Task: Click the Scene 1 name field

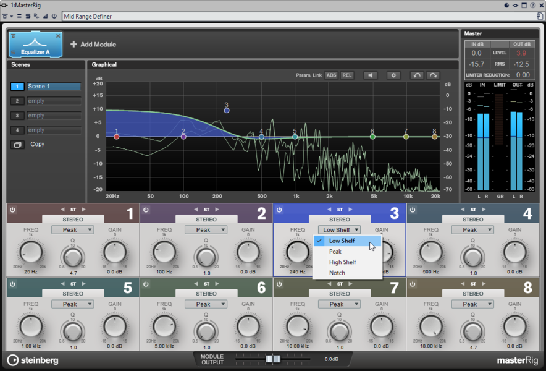Action: 54,87
